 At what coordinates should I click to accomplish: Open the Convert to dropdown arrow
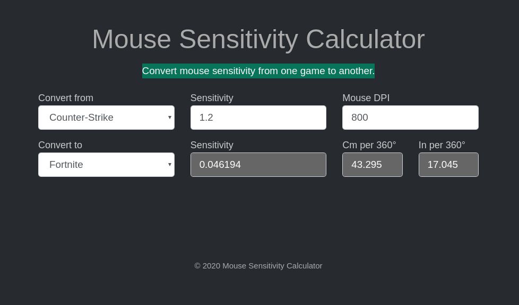click(169, 164)
